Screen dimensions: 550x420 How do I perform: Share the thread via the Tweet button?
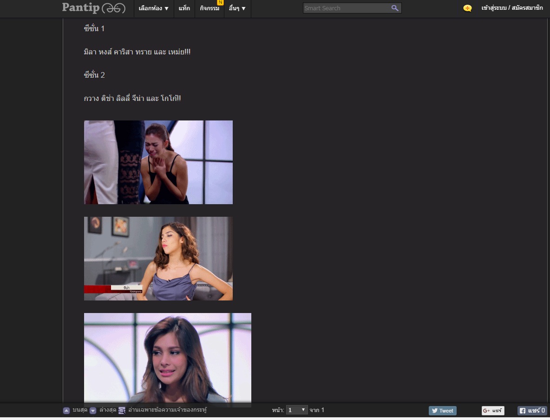[x=442, y=410]
